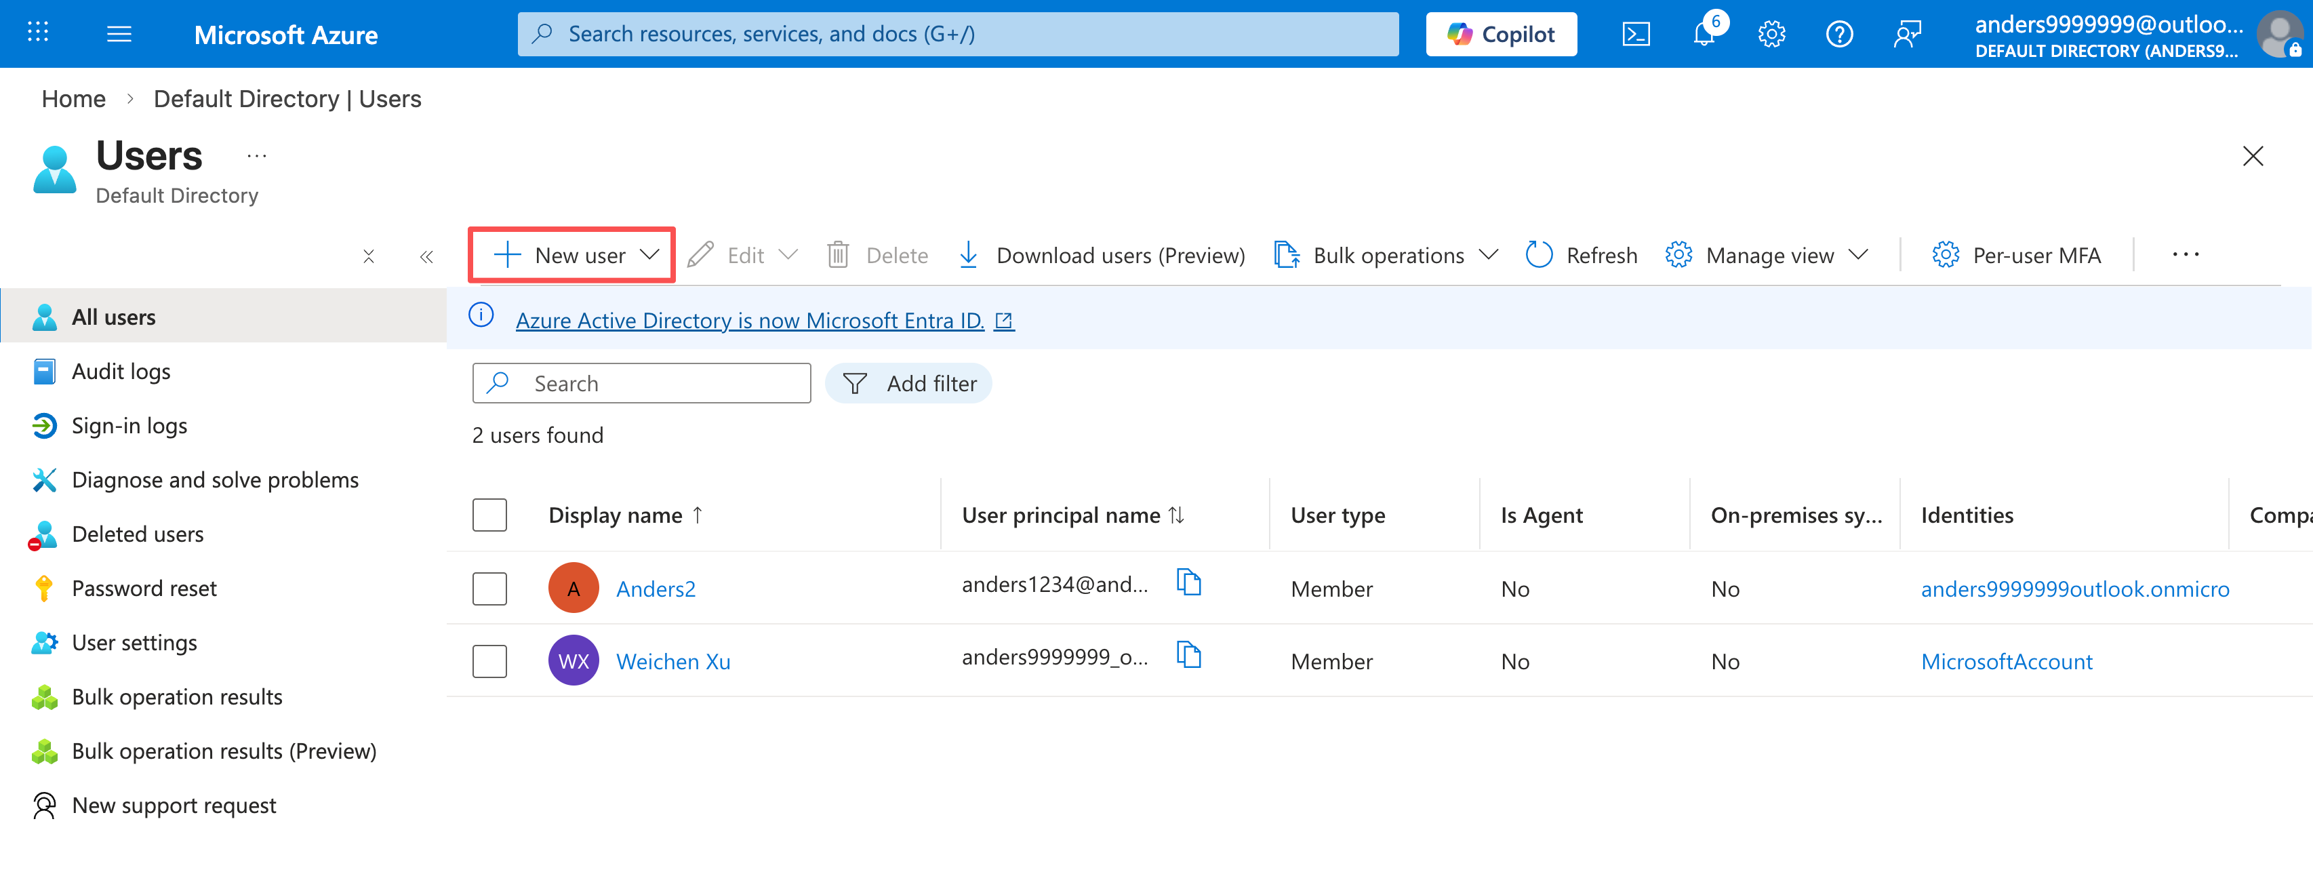
Task: Check the row checkbox for Anders2
Action: pos(489,587)
